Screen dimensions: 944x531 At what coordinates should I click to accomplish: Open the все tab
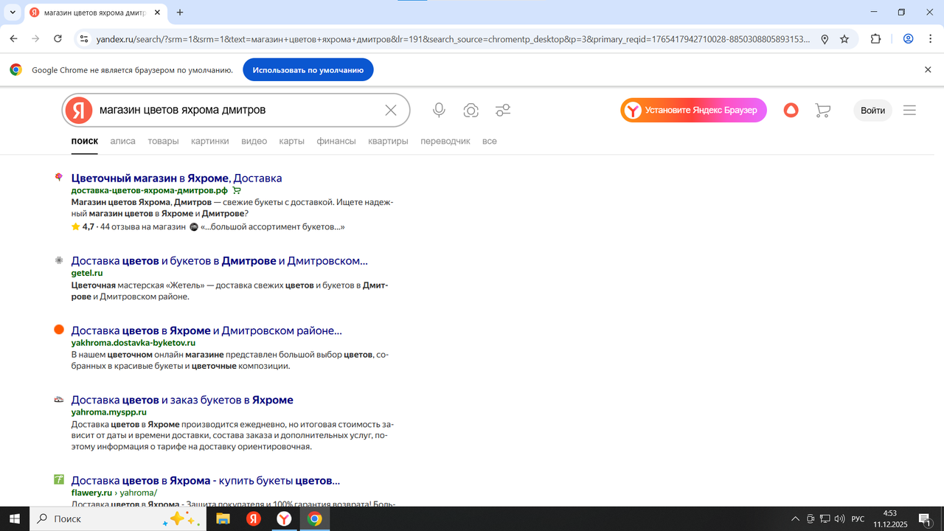tap(490, 141)
